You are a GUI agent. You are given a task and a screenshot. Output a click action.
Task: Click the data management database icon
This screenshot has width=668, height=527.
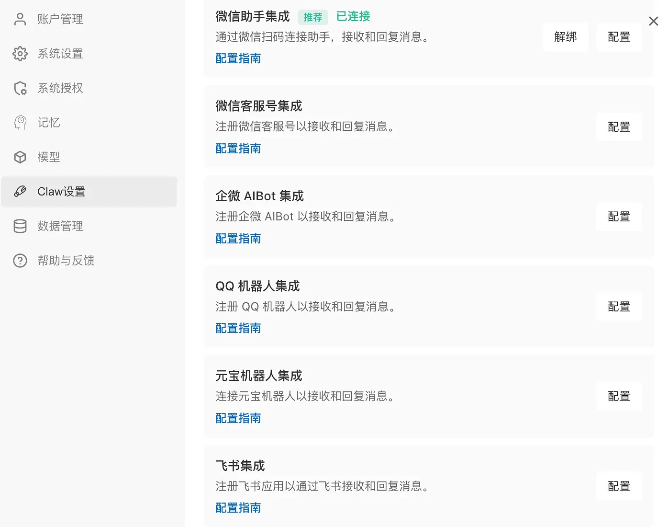[20, 226]
